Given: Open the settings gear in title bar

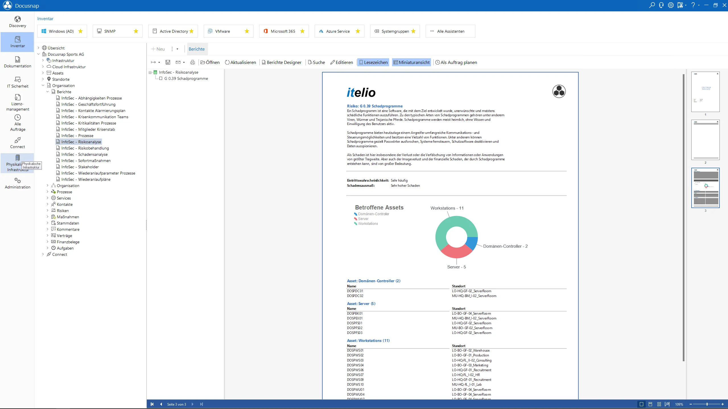Looking at the screenshot, I should 671,5.
